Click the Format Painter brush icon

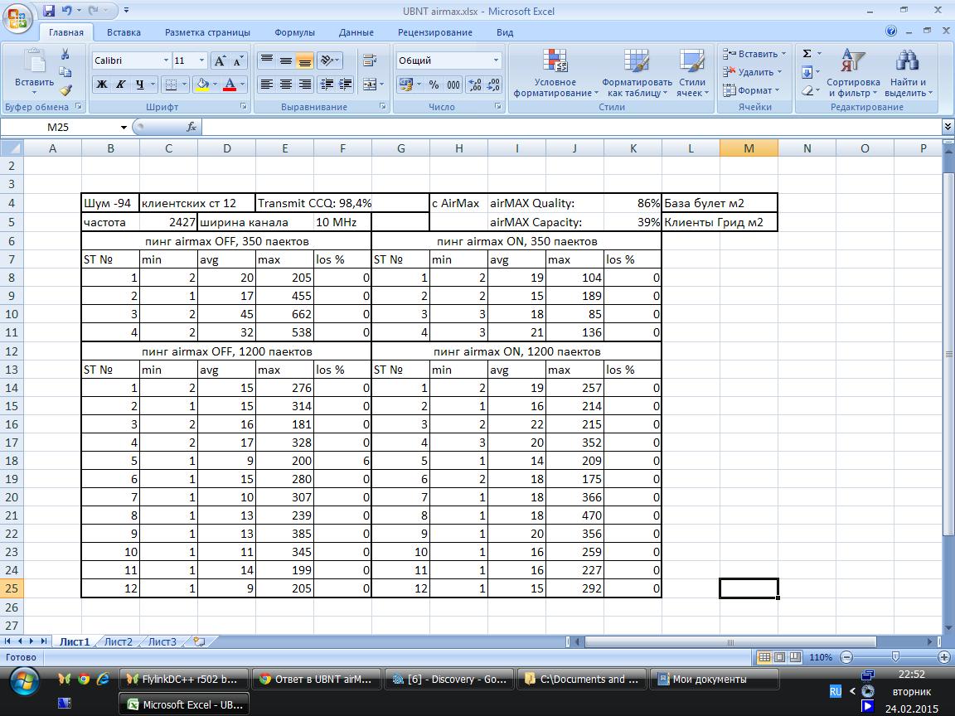pyautogui.click(x=65, y=90)
